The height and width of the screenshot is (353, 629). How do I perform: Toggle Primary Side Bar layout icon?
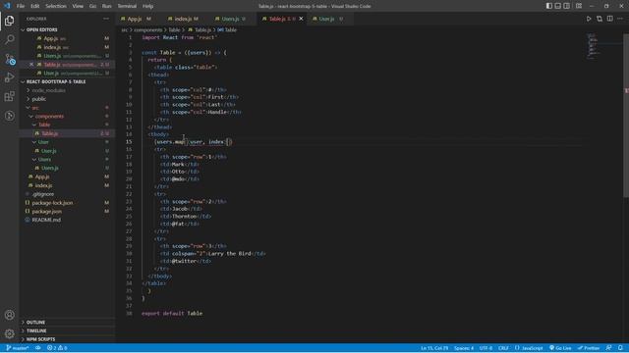coord(548,6)
